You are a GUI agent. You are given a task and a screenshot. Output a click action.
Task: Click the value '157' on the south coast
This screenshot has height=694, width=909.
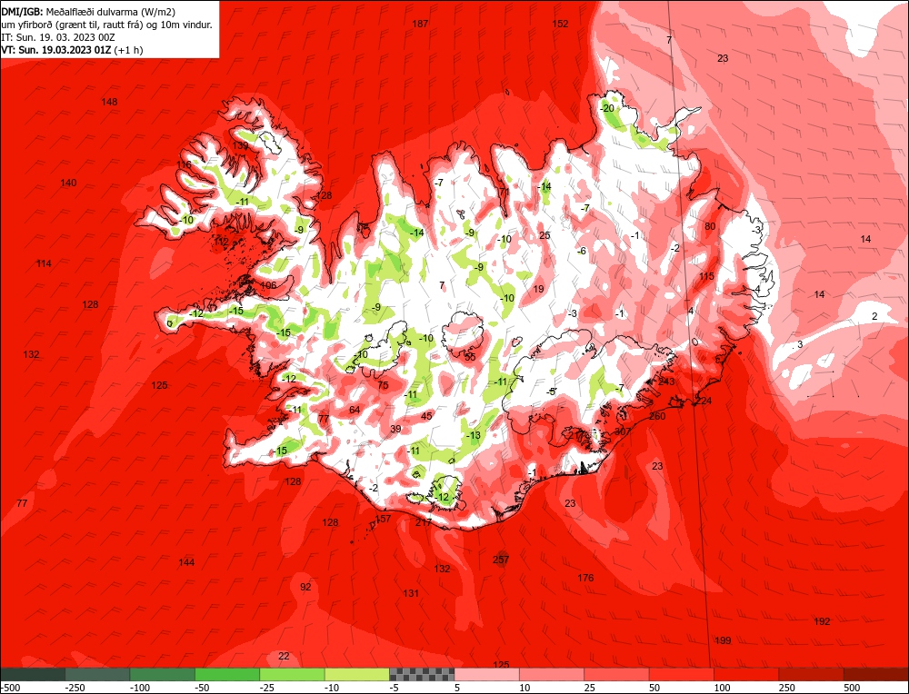[384, 519]
